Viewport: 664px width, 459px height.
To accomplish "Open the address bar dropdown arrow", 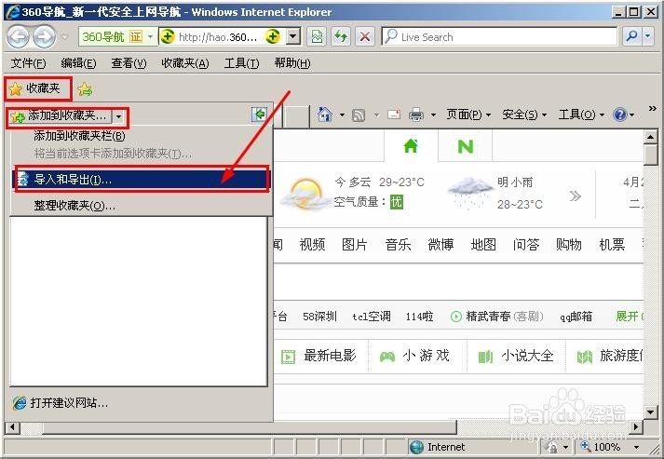I will point(293,37).
